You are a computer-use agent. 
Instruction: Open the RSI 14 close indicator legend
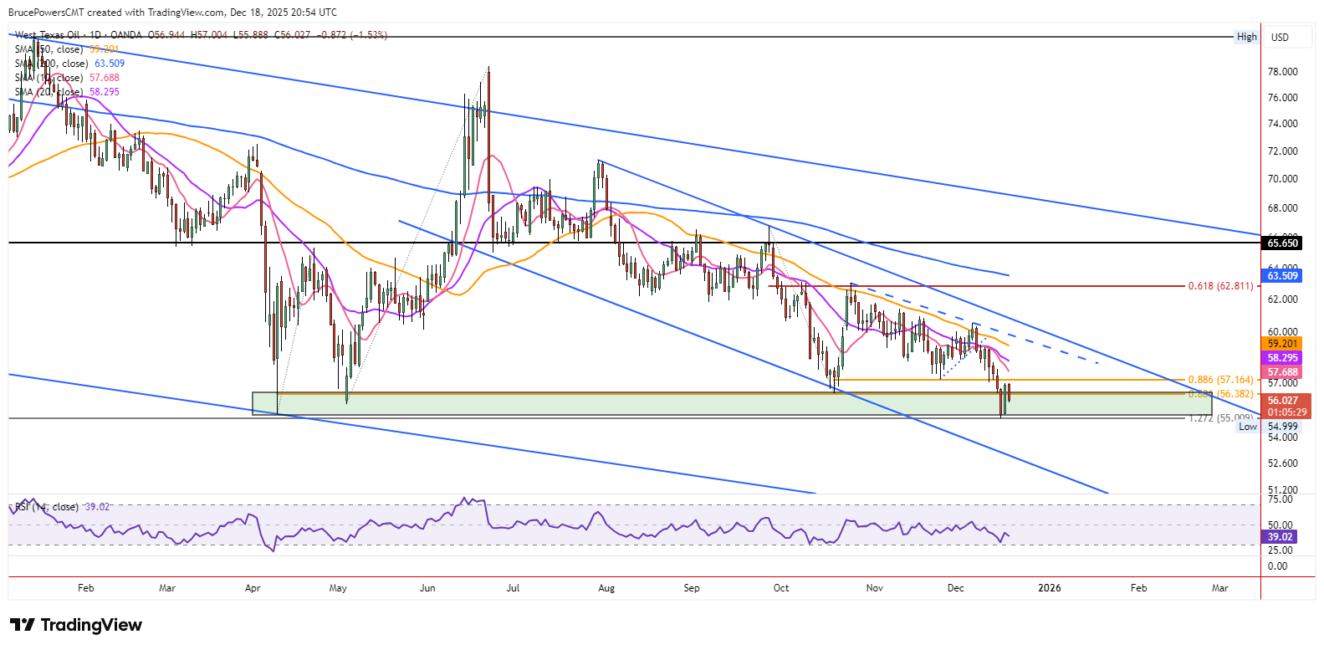(x=48, y=507)
